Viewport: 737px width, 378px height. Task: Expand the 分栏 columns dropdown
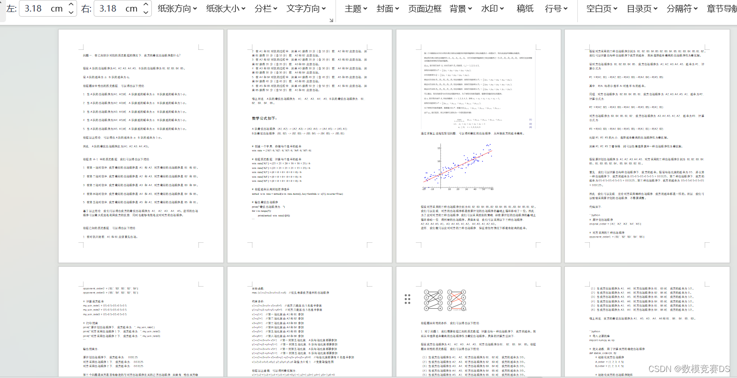pyautogui.click(x=266, y=8)
